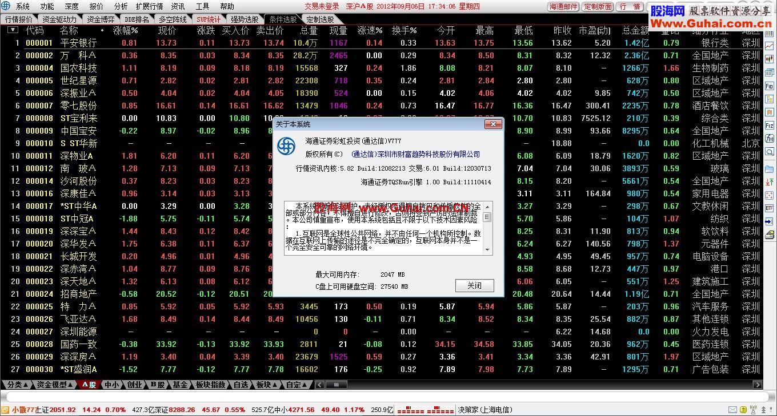Expand the 板块 bottom tab menu

coord(266,385)
